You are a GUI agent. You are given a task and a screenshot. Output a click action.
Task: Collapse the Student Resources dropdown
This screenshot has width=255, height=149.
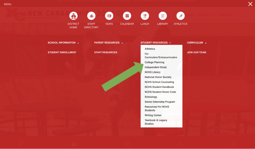(155, 43)
